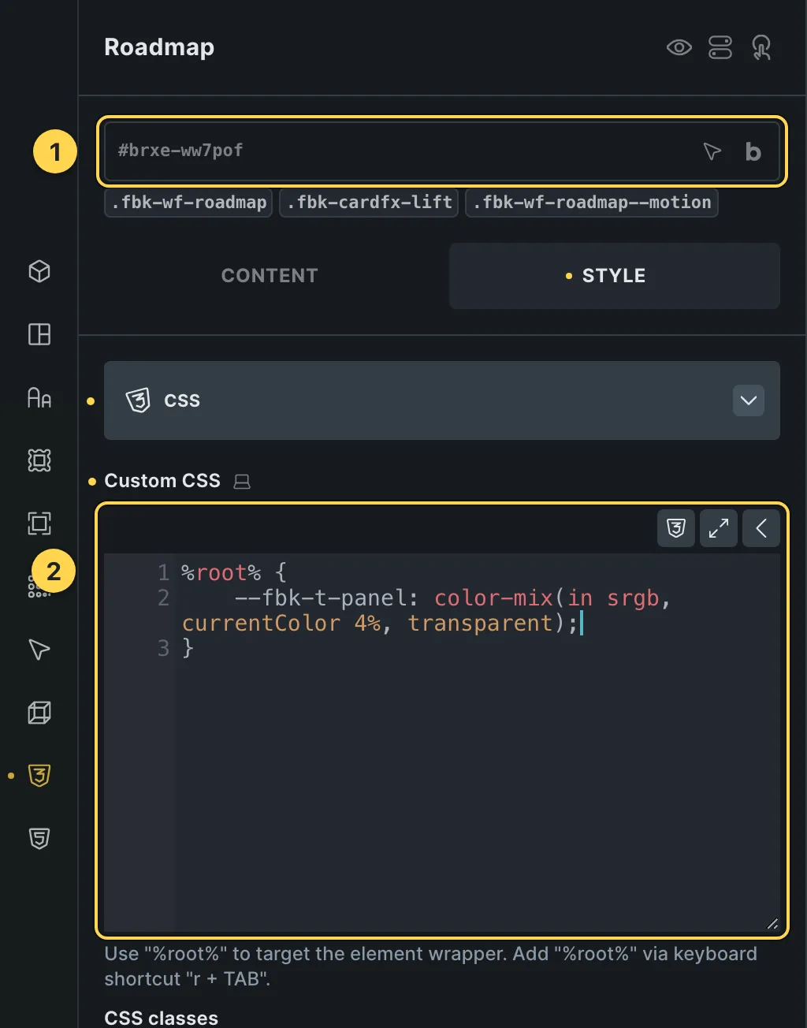
Task: Open the corner-brackets square icon in sidebar
Action: point(39,523)
